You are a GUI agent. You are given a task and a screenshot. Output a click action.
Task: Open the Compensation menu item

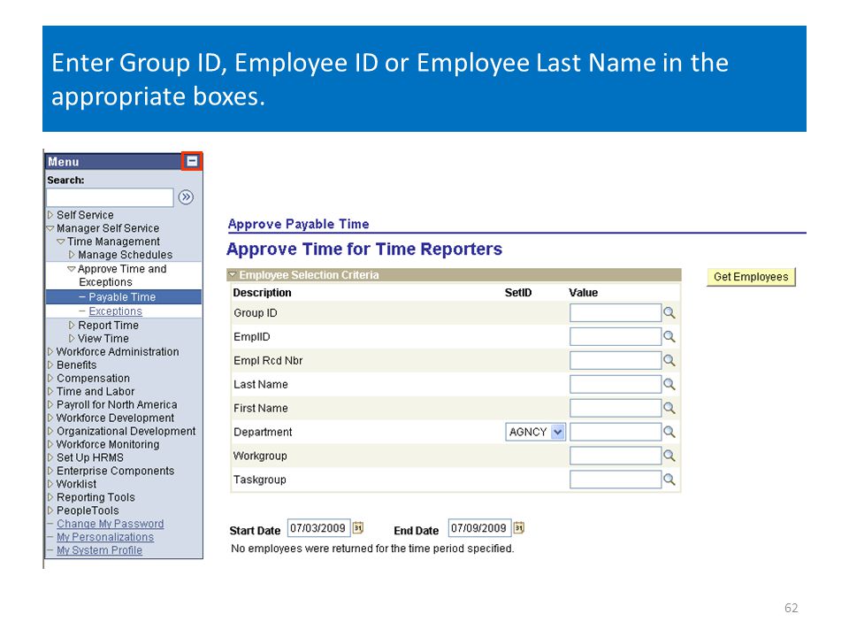(93, 378)
